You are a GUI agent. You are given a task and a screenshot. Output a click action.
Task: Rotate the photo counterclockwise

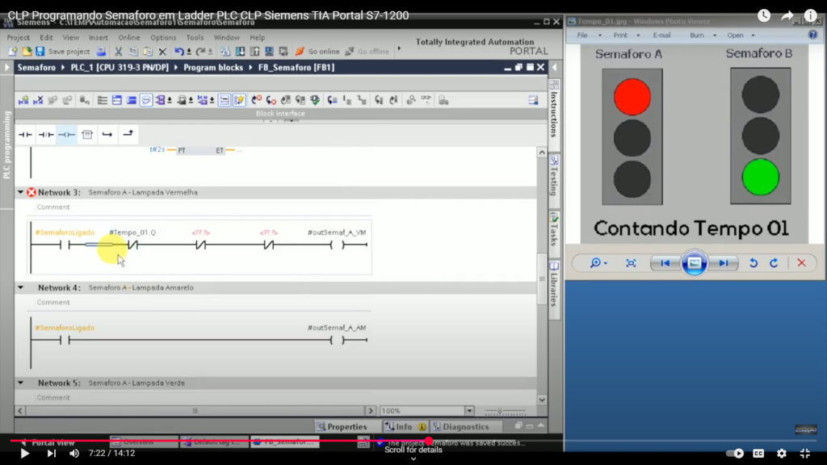coord(754,263)
